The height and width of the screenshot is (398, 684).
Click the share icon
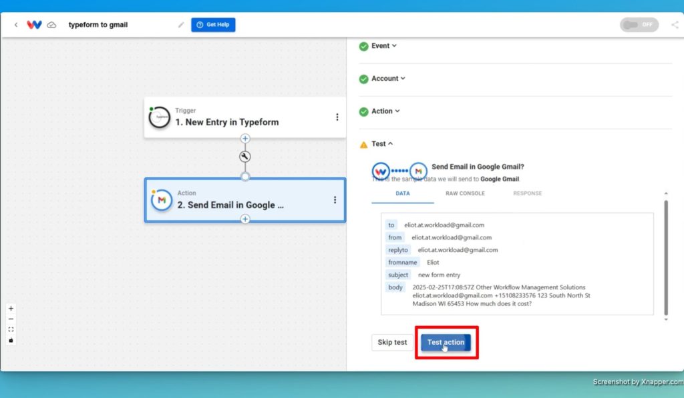[x=675, y=25]
